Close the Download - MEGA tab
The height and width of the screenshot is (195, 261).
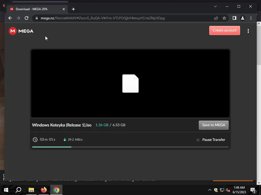click(x=63, y=9)
